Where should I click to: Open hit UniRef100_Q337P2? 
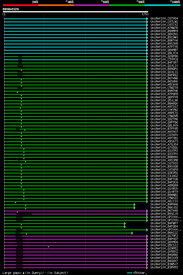pos(164,151)
